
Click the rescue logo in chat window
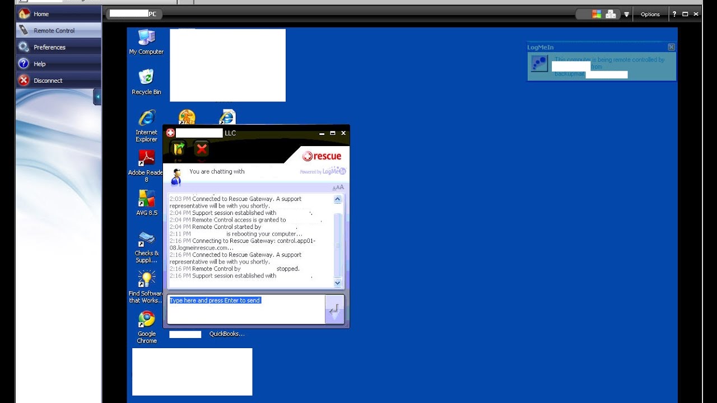tap(322, 156)
